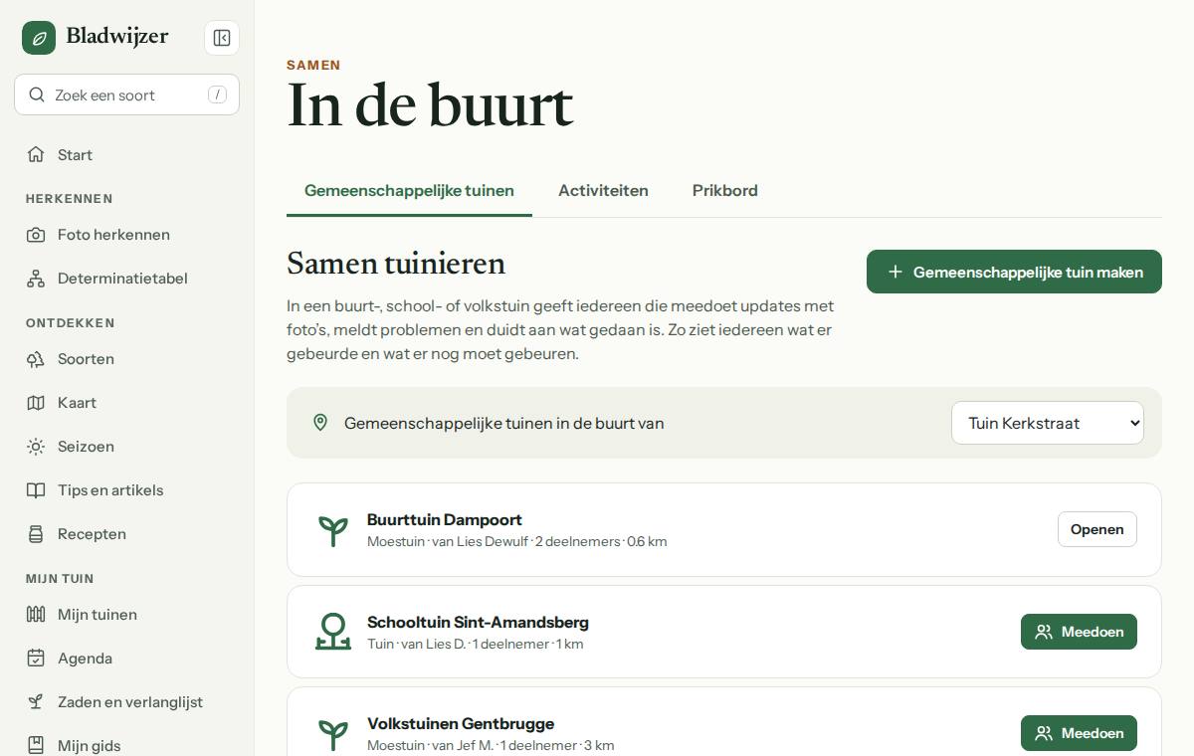
Task: Click Gemeenschappelijke tuin maken button
Action: 1014,272
